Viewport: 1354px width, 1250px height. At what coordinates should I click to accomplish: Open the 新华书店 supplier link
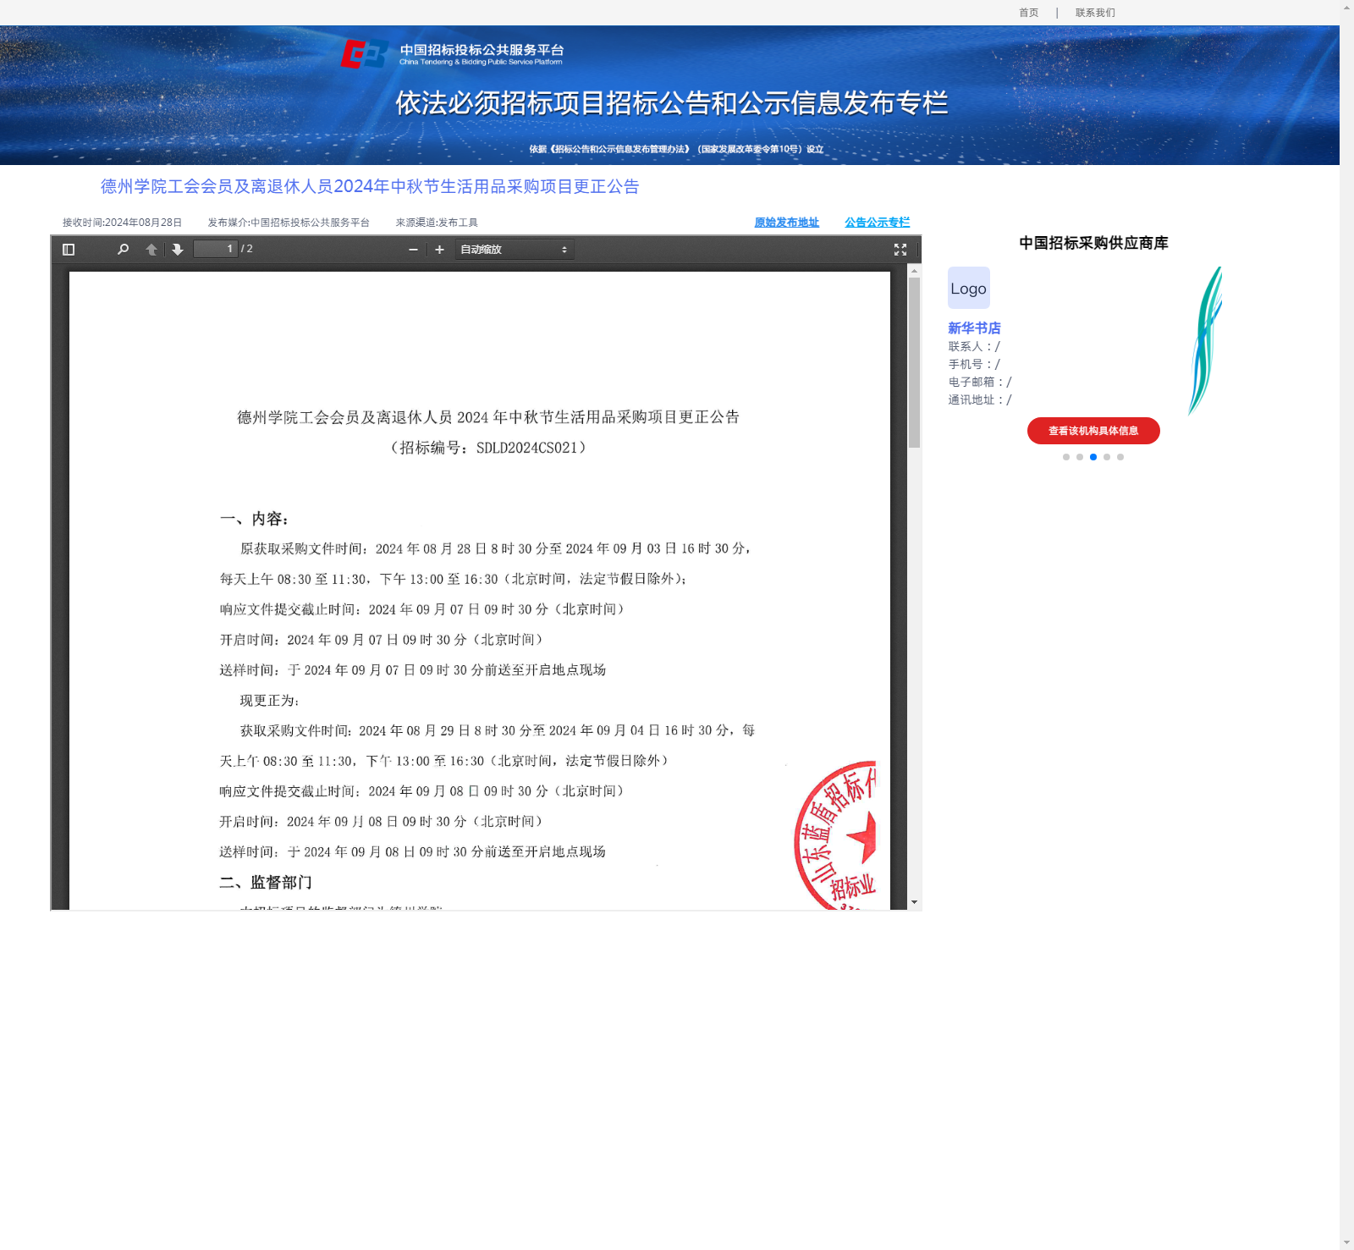(974, 328)
